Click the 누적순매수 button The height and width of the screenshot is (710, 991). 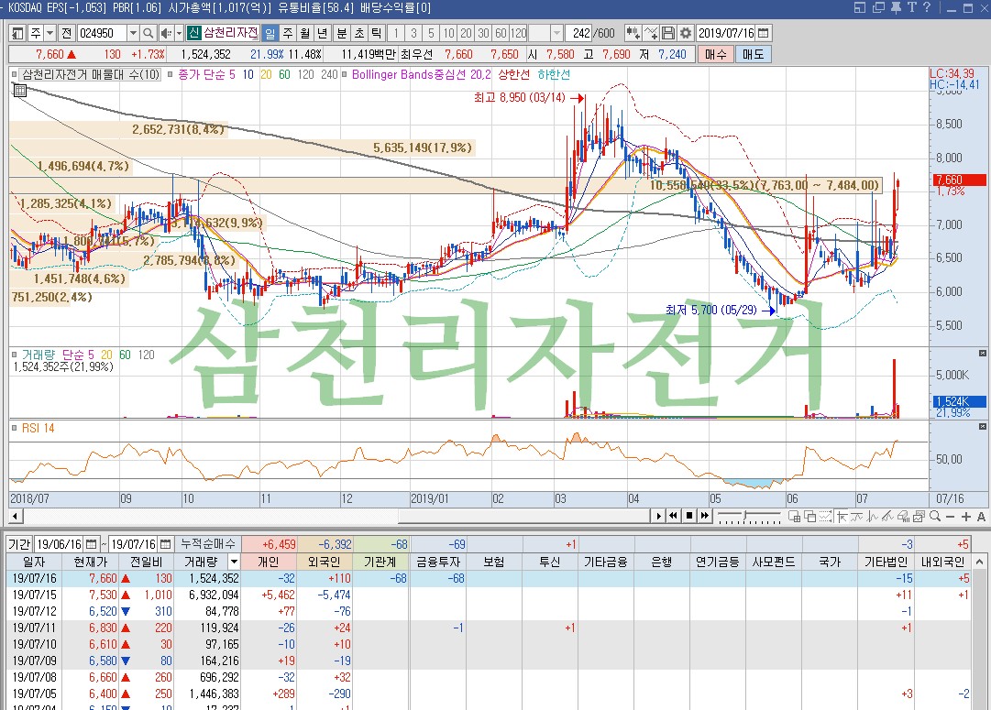coord(207,544)
